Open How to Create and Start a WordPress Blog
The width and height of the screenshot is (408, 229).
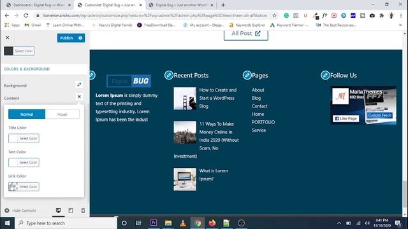click(218, 98)
